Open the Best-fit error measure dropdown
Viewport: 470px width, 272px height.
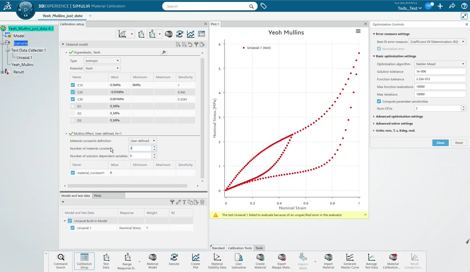click(x=437, y=42)
